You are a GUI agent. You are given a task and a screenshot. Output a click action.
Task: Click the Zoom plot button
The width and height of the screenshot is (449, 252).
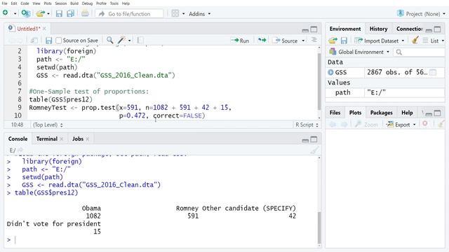366,125
